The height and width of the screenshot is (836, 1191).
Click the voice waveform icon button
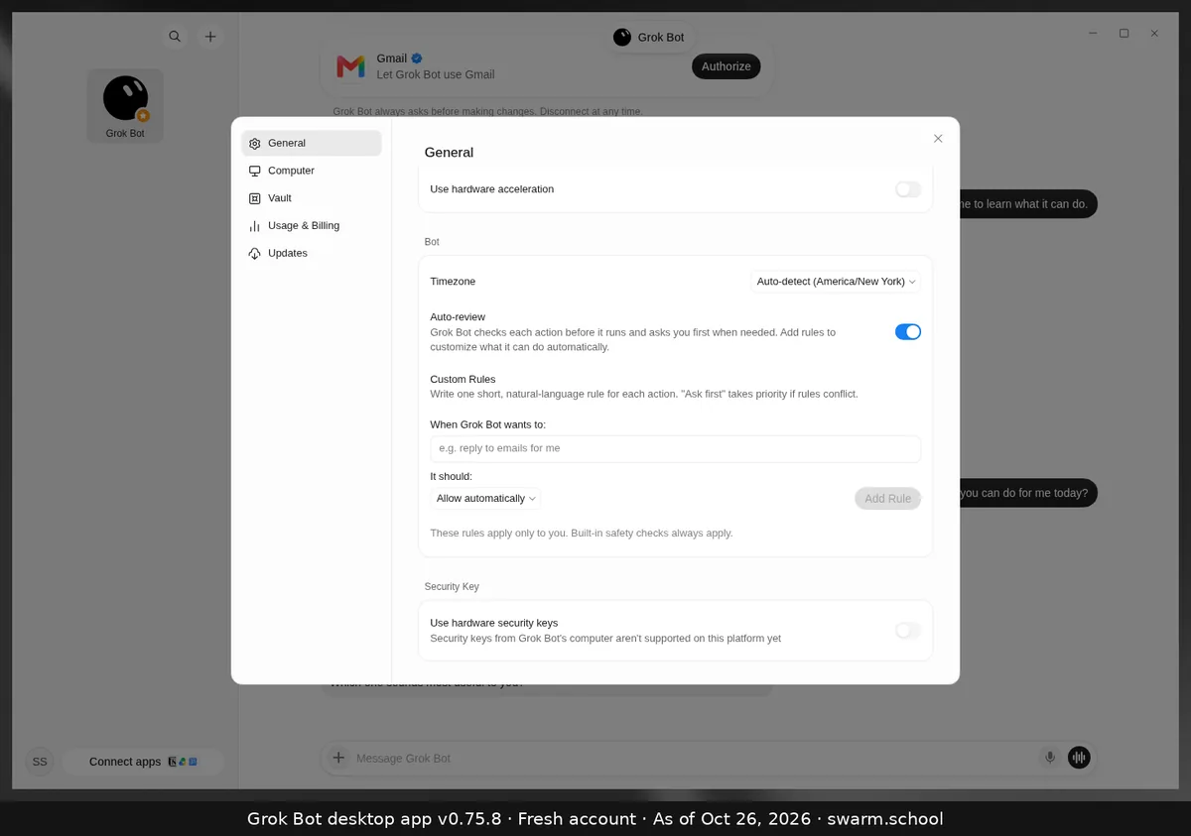coord(1079,758)
